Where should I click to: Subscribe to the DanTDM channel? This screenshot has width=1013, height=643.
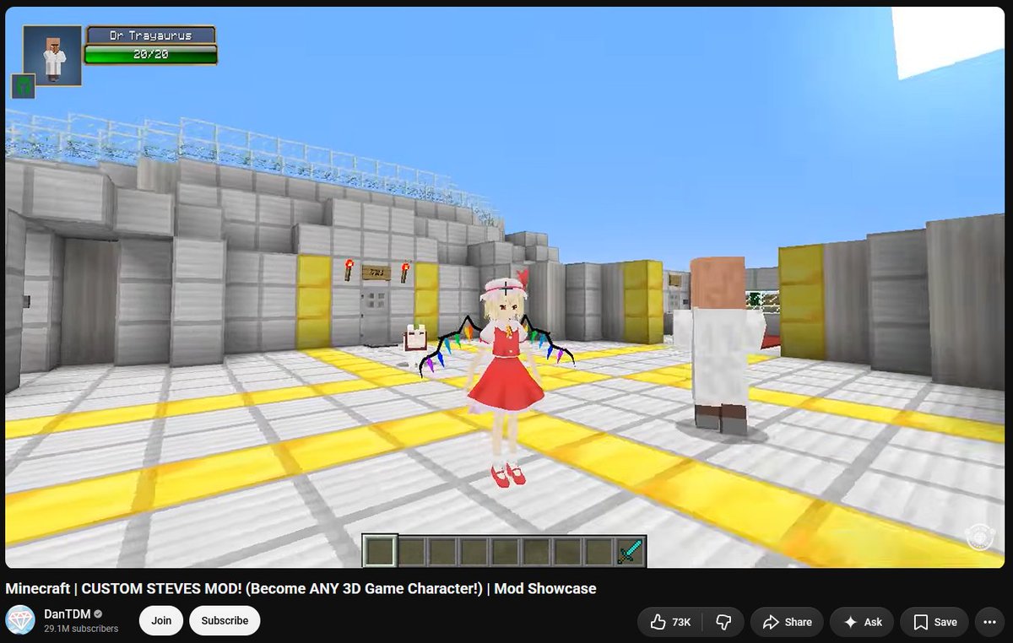tap(225, 620)
